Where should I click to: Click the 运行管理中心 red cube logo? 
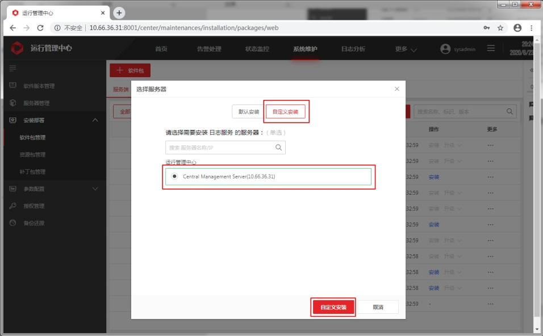point(18,49)
